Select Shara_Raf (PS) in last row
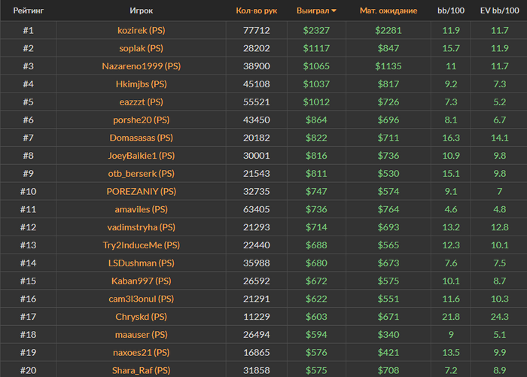The height and width of the screenshot is (377, 527). 141,370
